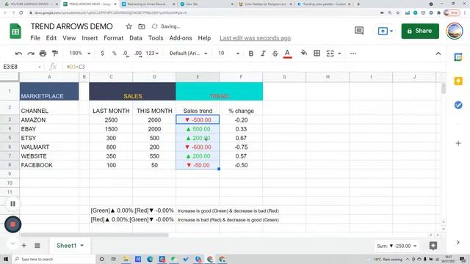Toggle Bold formatting
Image resolution: width=470 pixels, height=264 pixels.
[251, 54]
